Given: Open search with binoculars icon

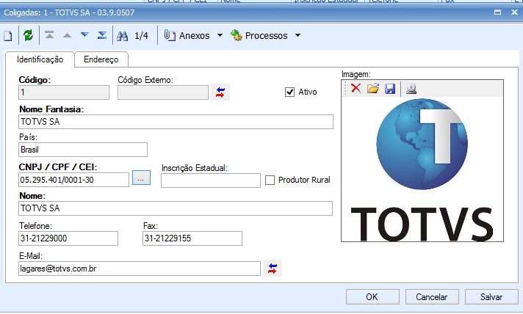Looking at the screenshot, I should [x=122, y=36].
